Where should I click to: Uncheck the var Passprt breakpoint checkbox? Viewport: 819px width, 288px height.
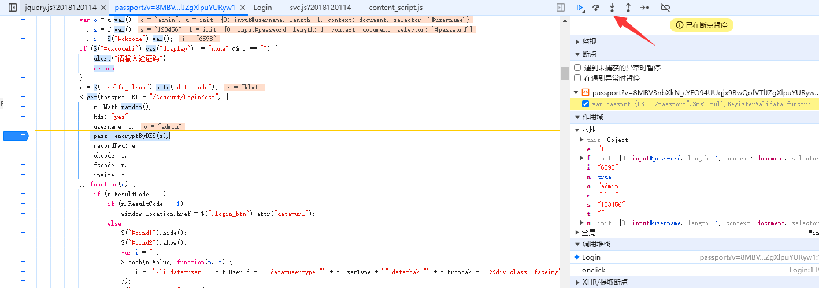585,104
